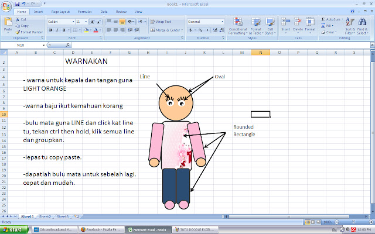This screenshot has height=234, width=375.
Task: Apply cell borders button
Action: coord(75,30)
